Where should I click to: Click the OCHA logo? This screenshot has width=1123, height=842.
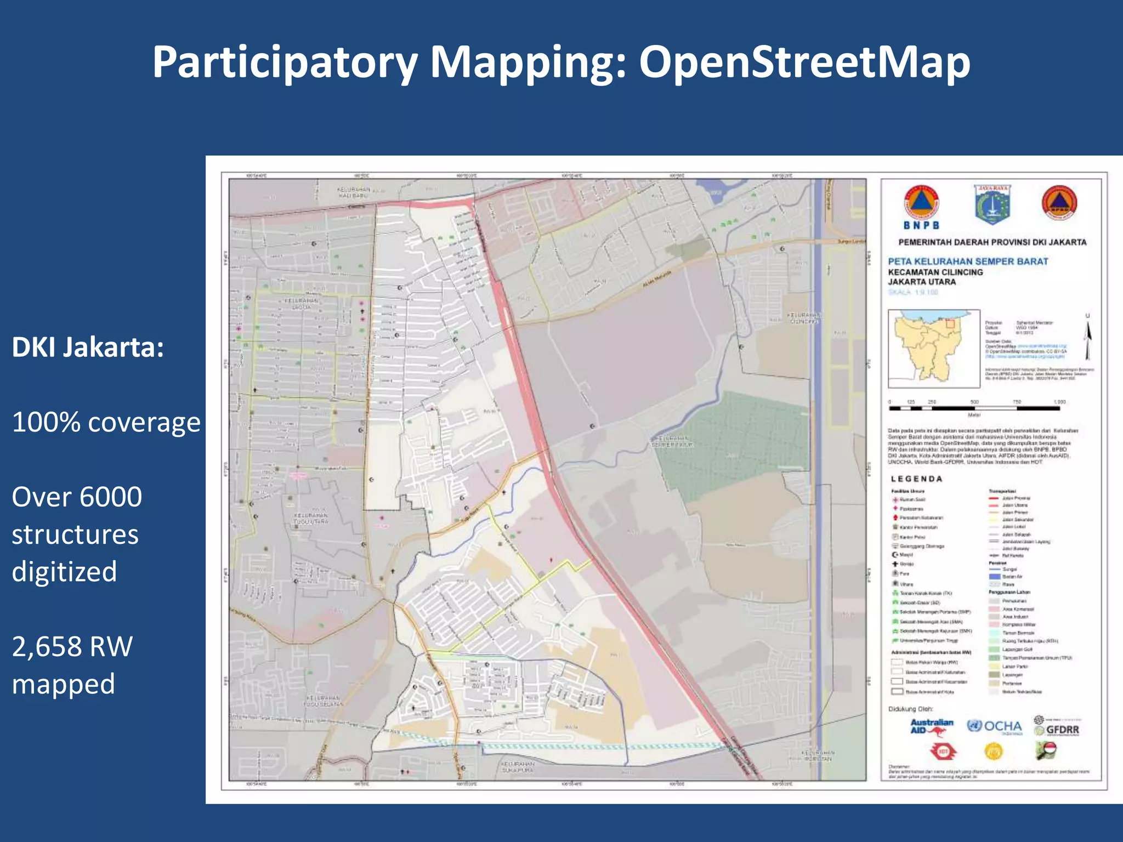click(x=994, y=726)
